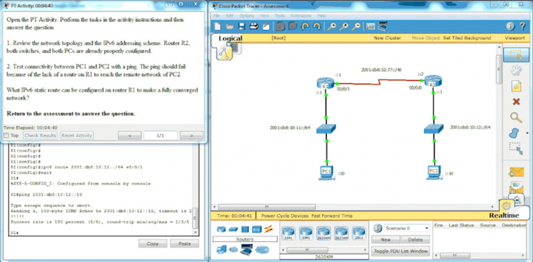
Task: Open the Scenario 0 dropdown
Action: 406,228
